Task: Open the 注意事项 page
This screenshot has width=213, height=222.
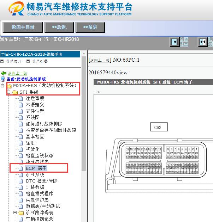Action: (35, 98)
